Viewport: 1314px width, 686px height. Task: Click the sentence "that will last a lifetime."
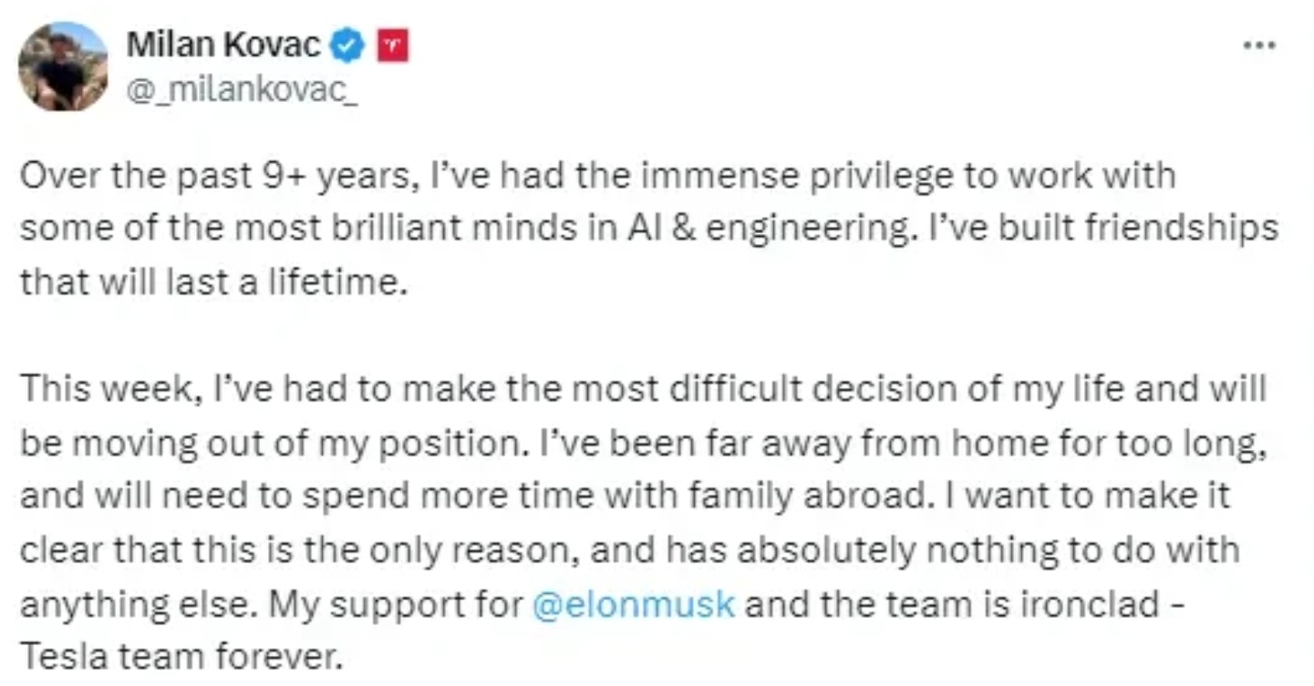[211, 280]
